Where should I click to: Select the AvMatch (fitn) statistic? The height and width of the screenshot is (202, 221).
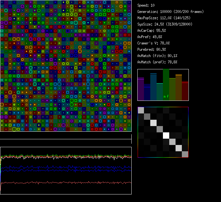tap(157, 56)
